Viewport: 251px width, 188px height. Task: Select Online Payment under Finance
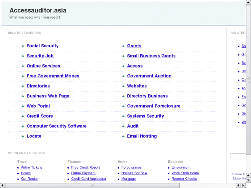click(x=83, y=173)
